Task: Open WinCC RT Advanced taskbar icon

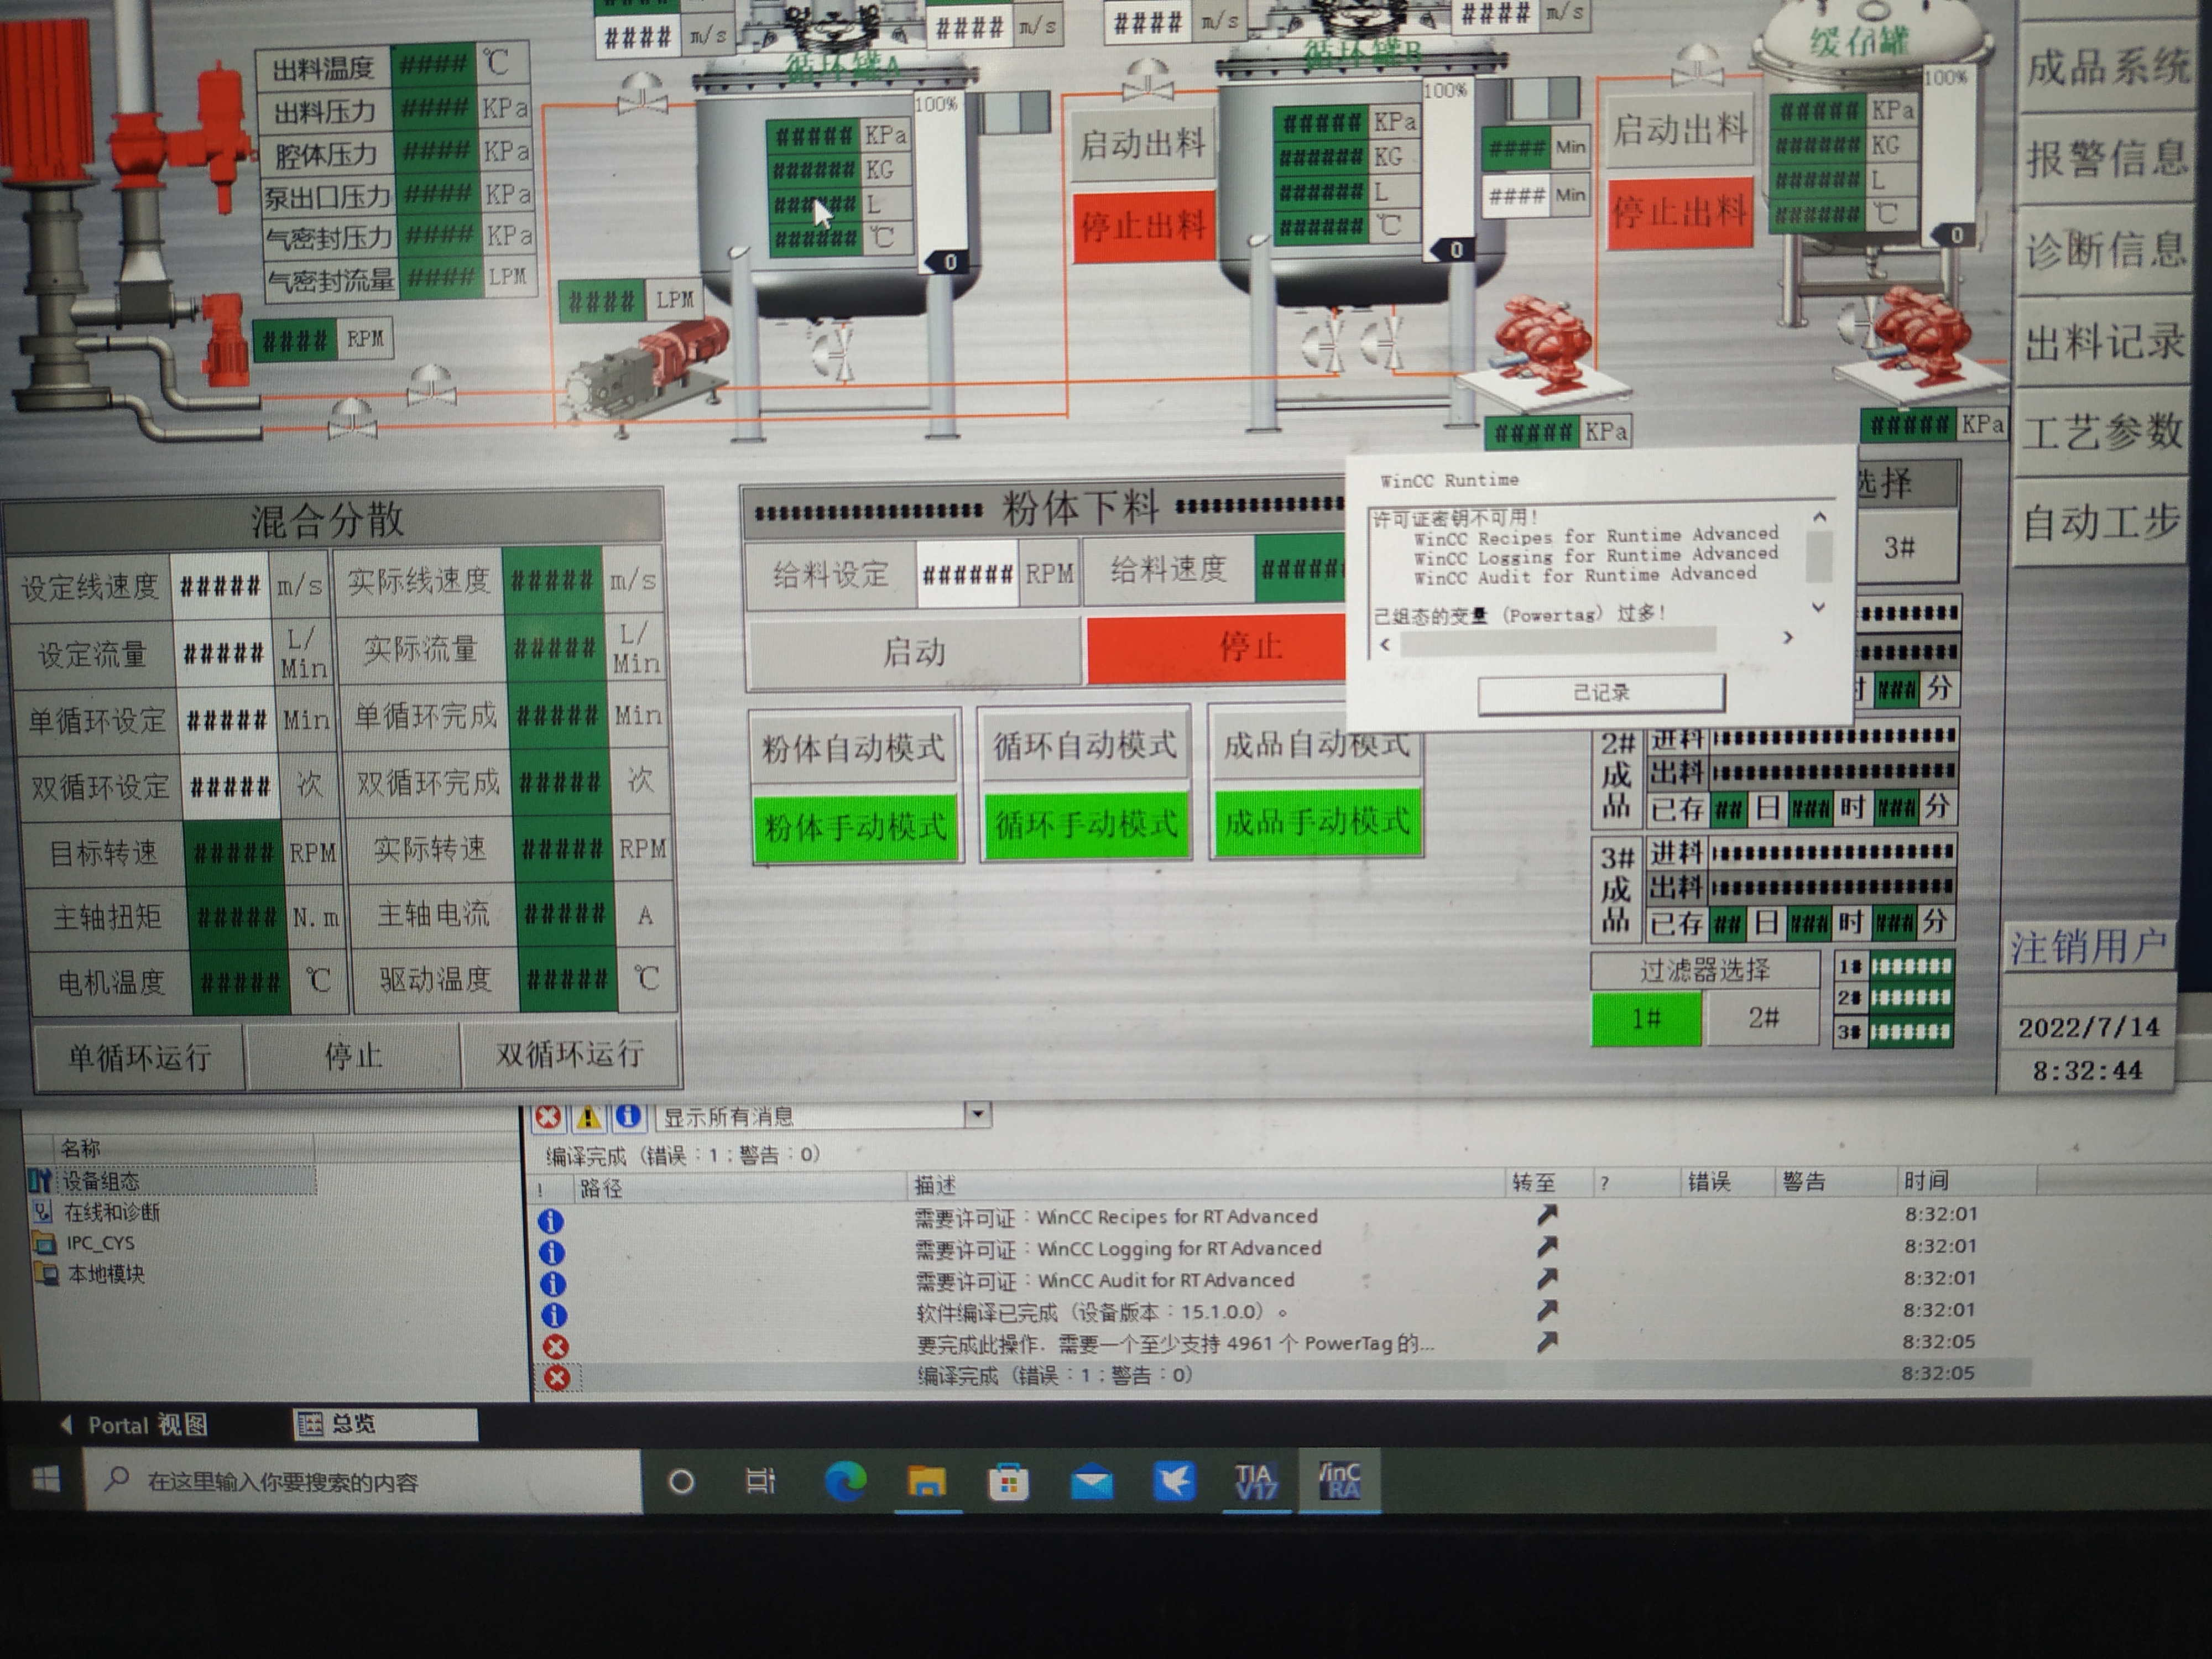Action: pos(1340,1481)
